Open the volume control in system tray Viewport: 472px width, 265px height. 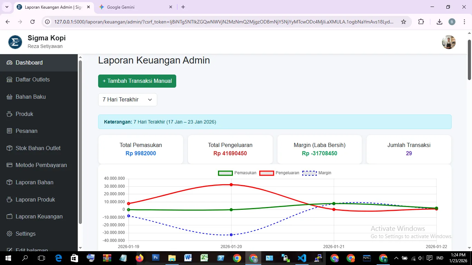421,258
